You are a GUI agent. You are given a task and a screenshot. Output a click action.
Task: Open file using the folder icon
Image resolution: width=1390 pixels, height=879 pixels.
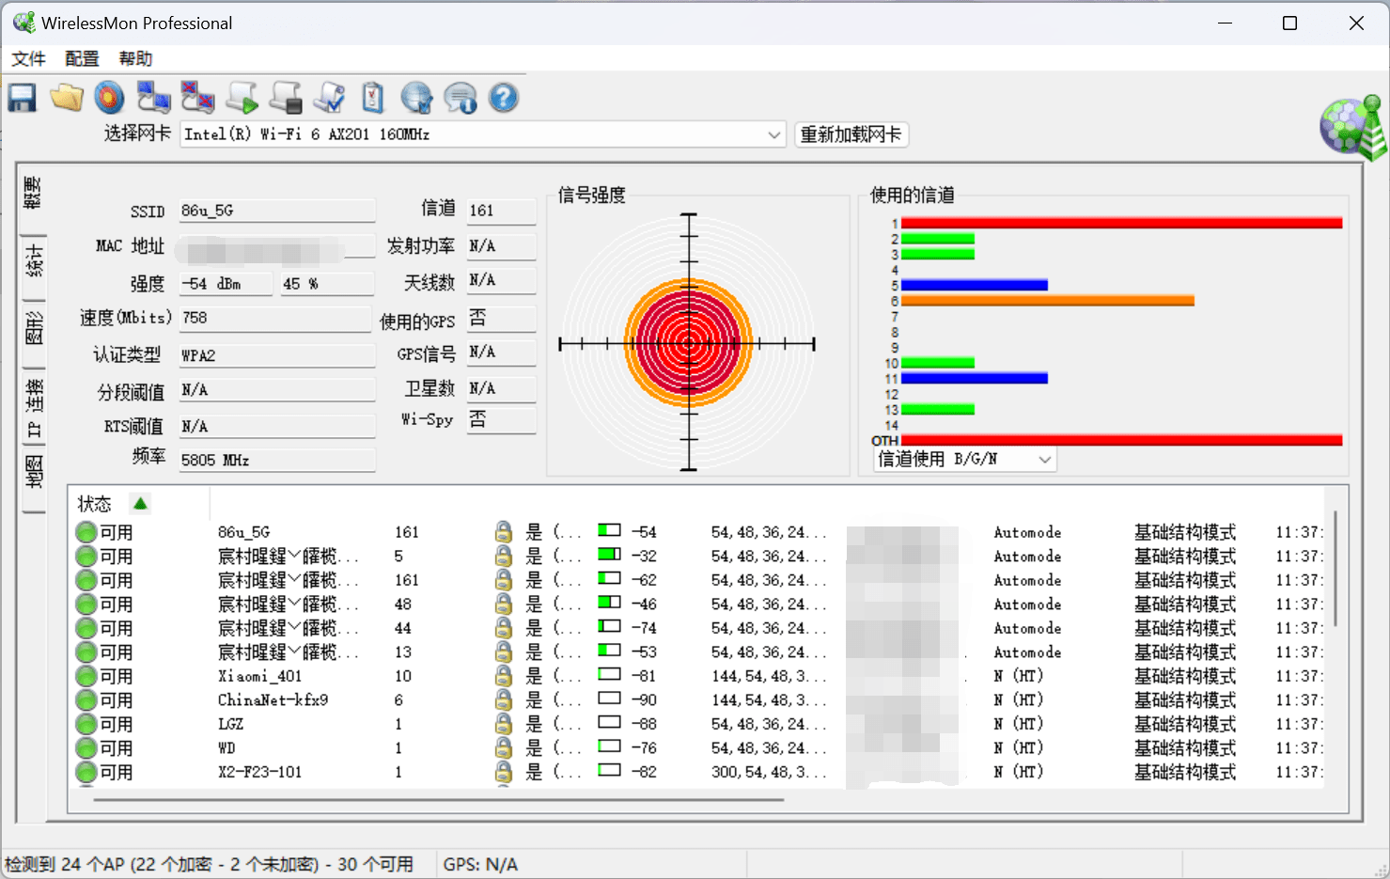(x=67, y=98)
